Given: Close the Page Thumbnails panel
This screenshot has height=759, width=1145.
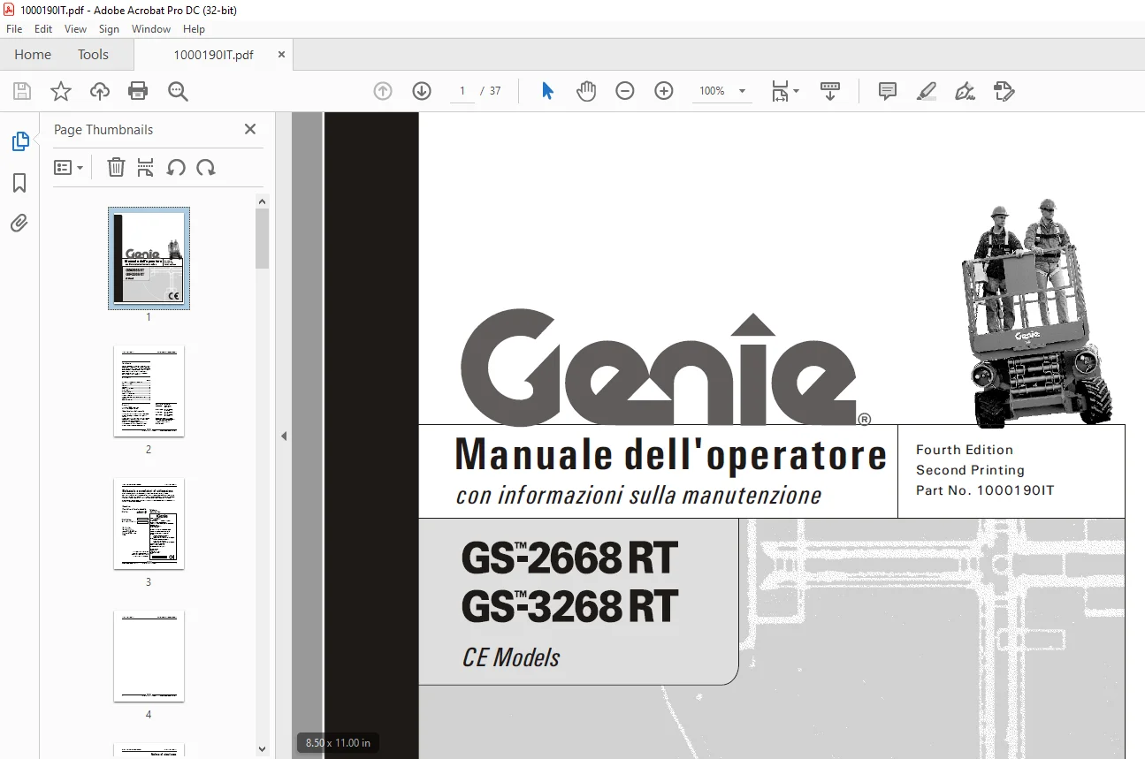Looking at the screenshot, I should 250,129.
